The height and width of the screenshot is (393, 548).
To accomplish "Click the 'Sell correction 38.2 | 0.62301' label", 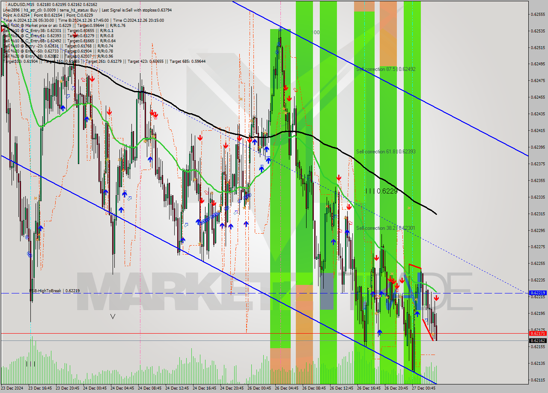I will (x=386, y=228).
